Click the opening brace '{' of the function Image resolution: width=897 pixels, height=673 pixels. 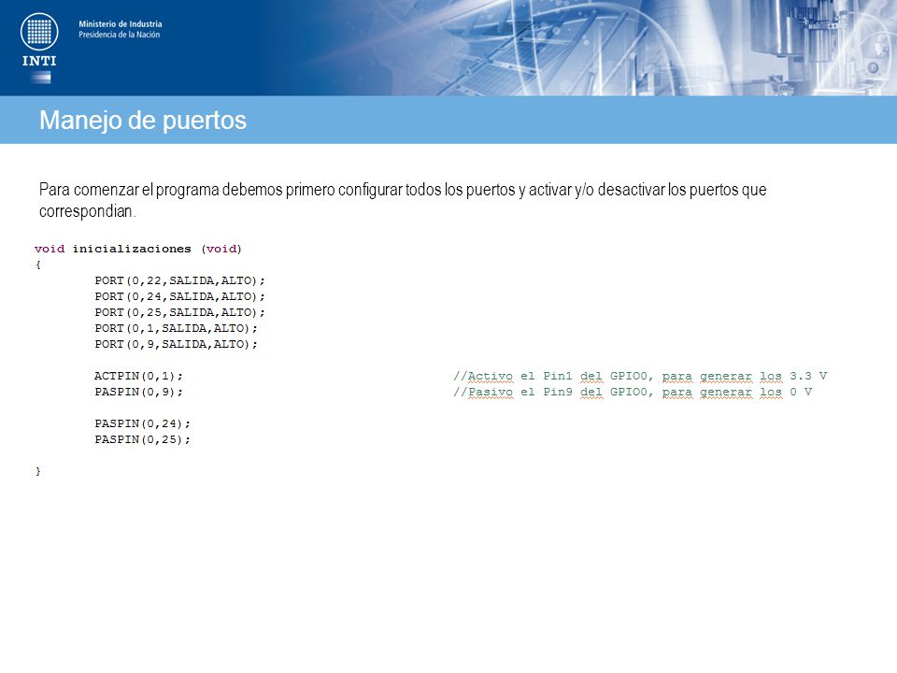(x=38, y=265)
